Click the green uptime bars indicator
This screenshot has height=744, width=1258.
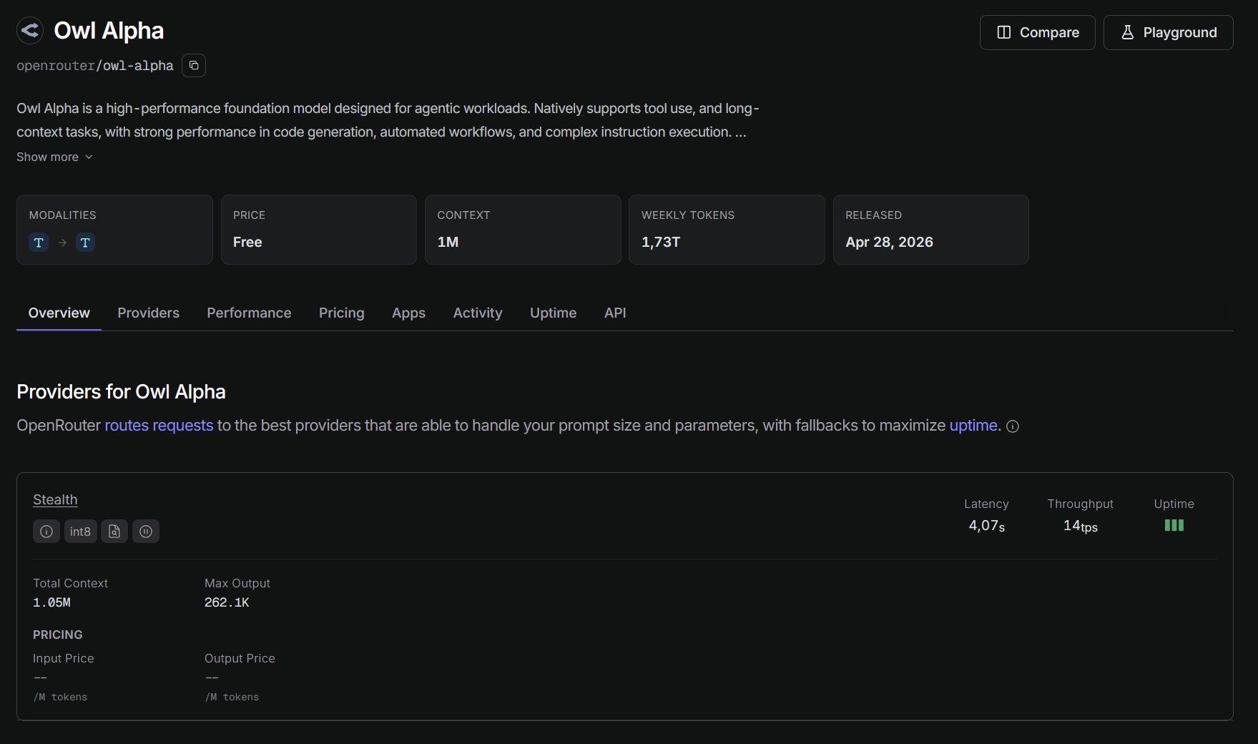(1174, 525)
